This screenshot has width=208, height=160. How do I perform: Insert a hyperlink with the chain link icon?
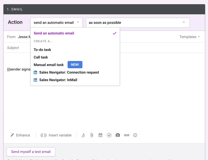pyautogui.click(x=126, y=135)
